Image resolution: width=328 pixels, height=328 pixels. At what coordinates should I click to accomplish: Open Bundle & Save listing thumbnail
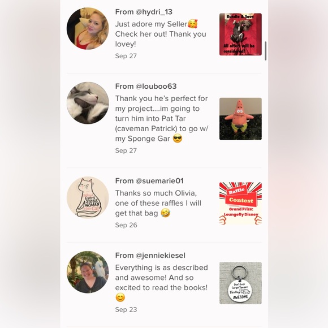click(240, 34)
